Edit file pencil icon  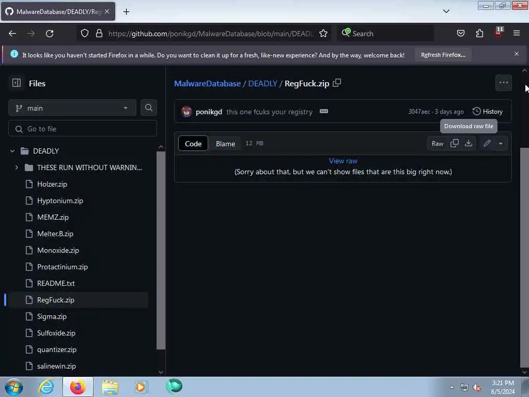[487, 144]
